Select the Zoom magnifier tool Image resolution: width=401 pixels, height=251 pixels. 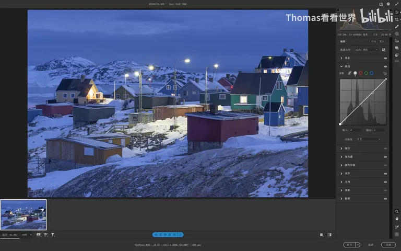397,212
